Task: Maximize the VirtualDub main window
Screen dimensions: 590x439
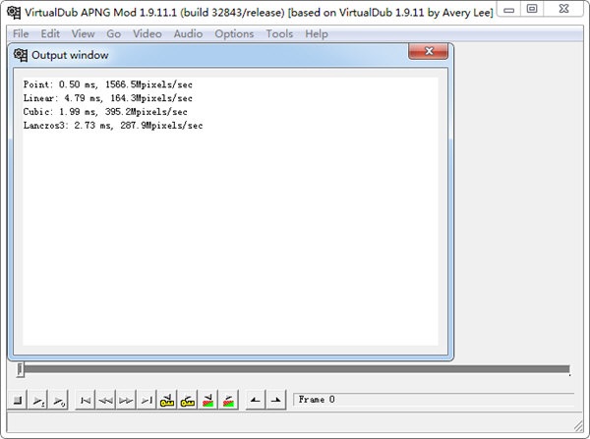Action: point(532,10)
